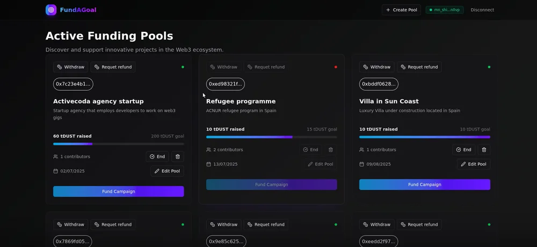Image resolution: width=537 pixels, height=247 pixels.
Task: Copy address 0xeedd2f97 pill
Action: coord(379,242)
